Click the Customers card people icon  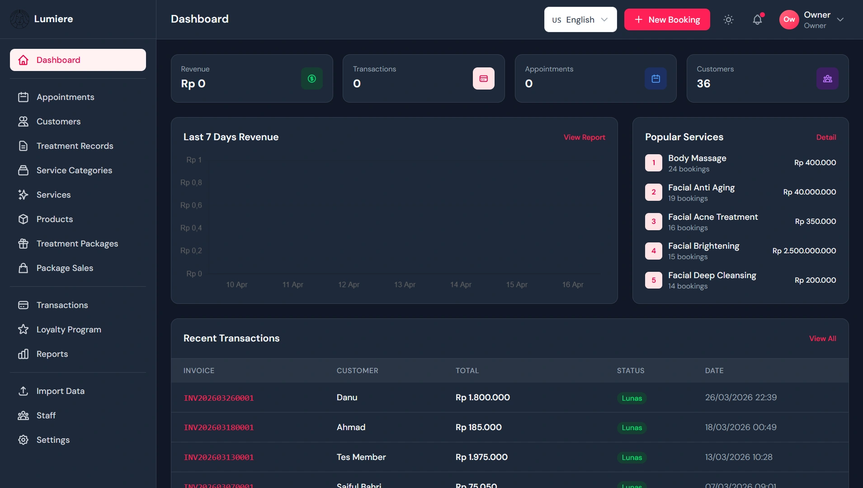coord(828,79)
